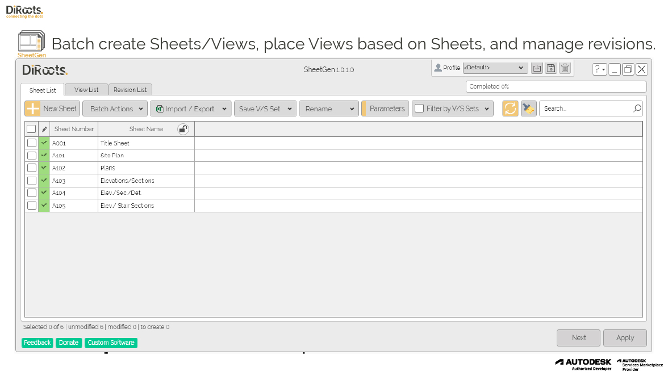Viewport: 668px width, 376px height.
Task: Click the broom clear-filters icon
Action: (x=529, y=108)
